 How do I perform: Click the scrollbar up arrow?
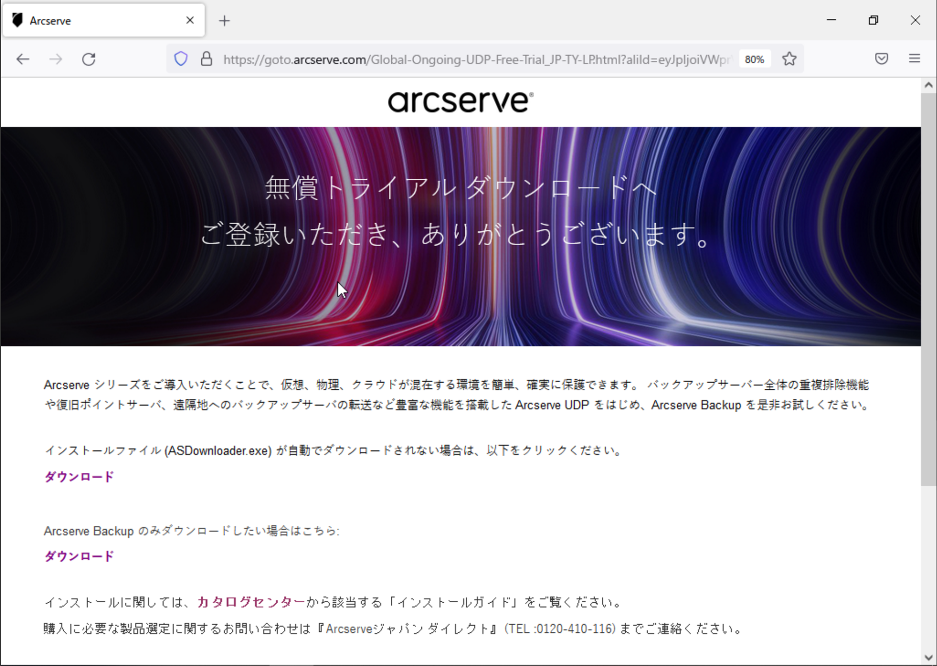[x=928, y=85]
